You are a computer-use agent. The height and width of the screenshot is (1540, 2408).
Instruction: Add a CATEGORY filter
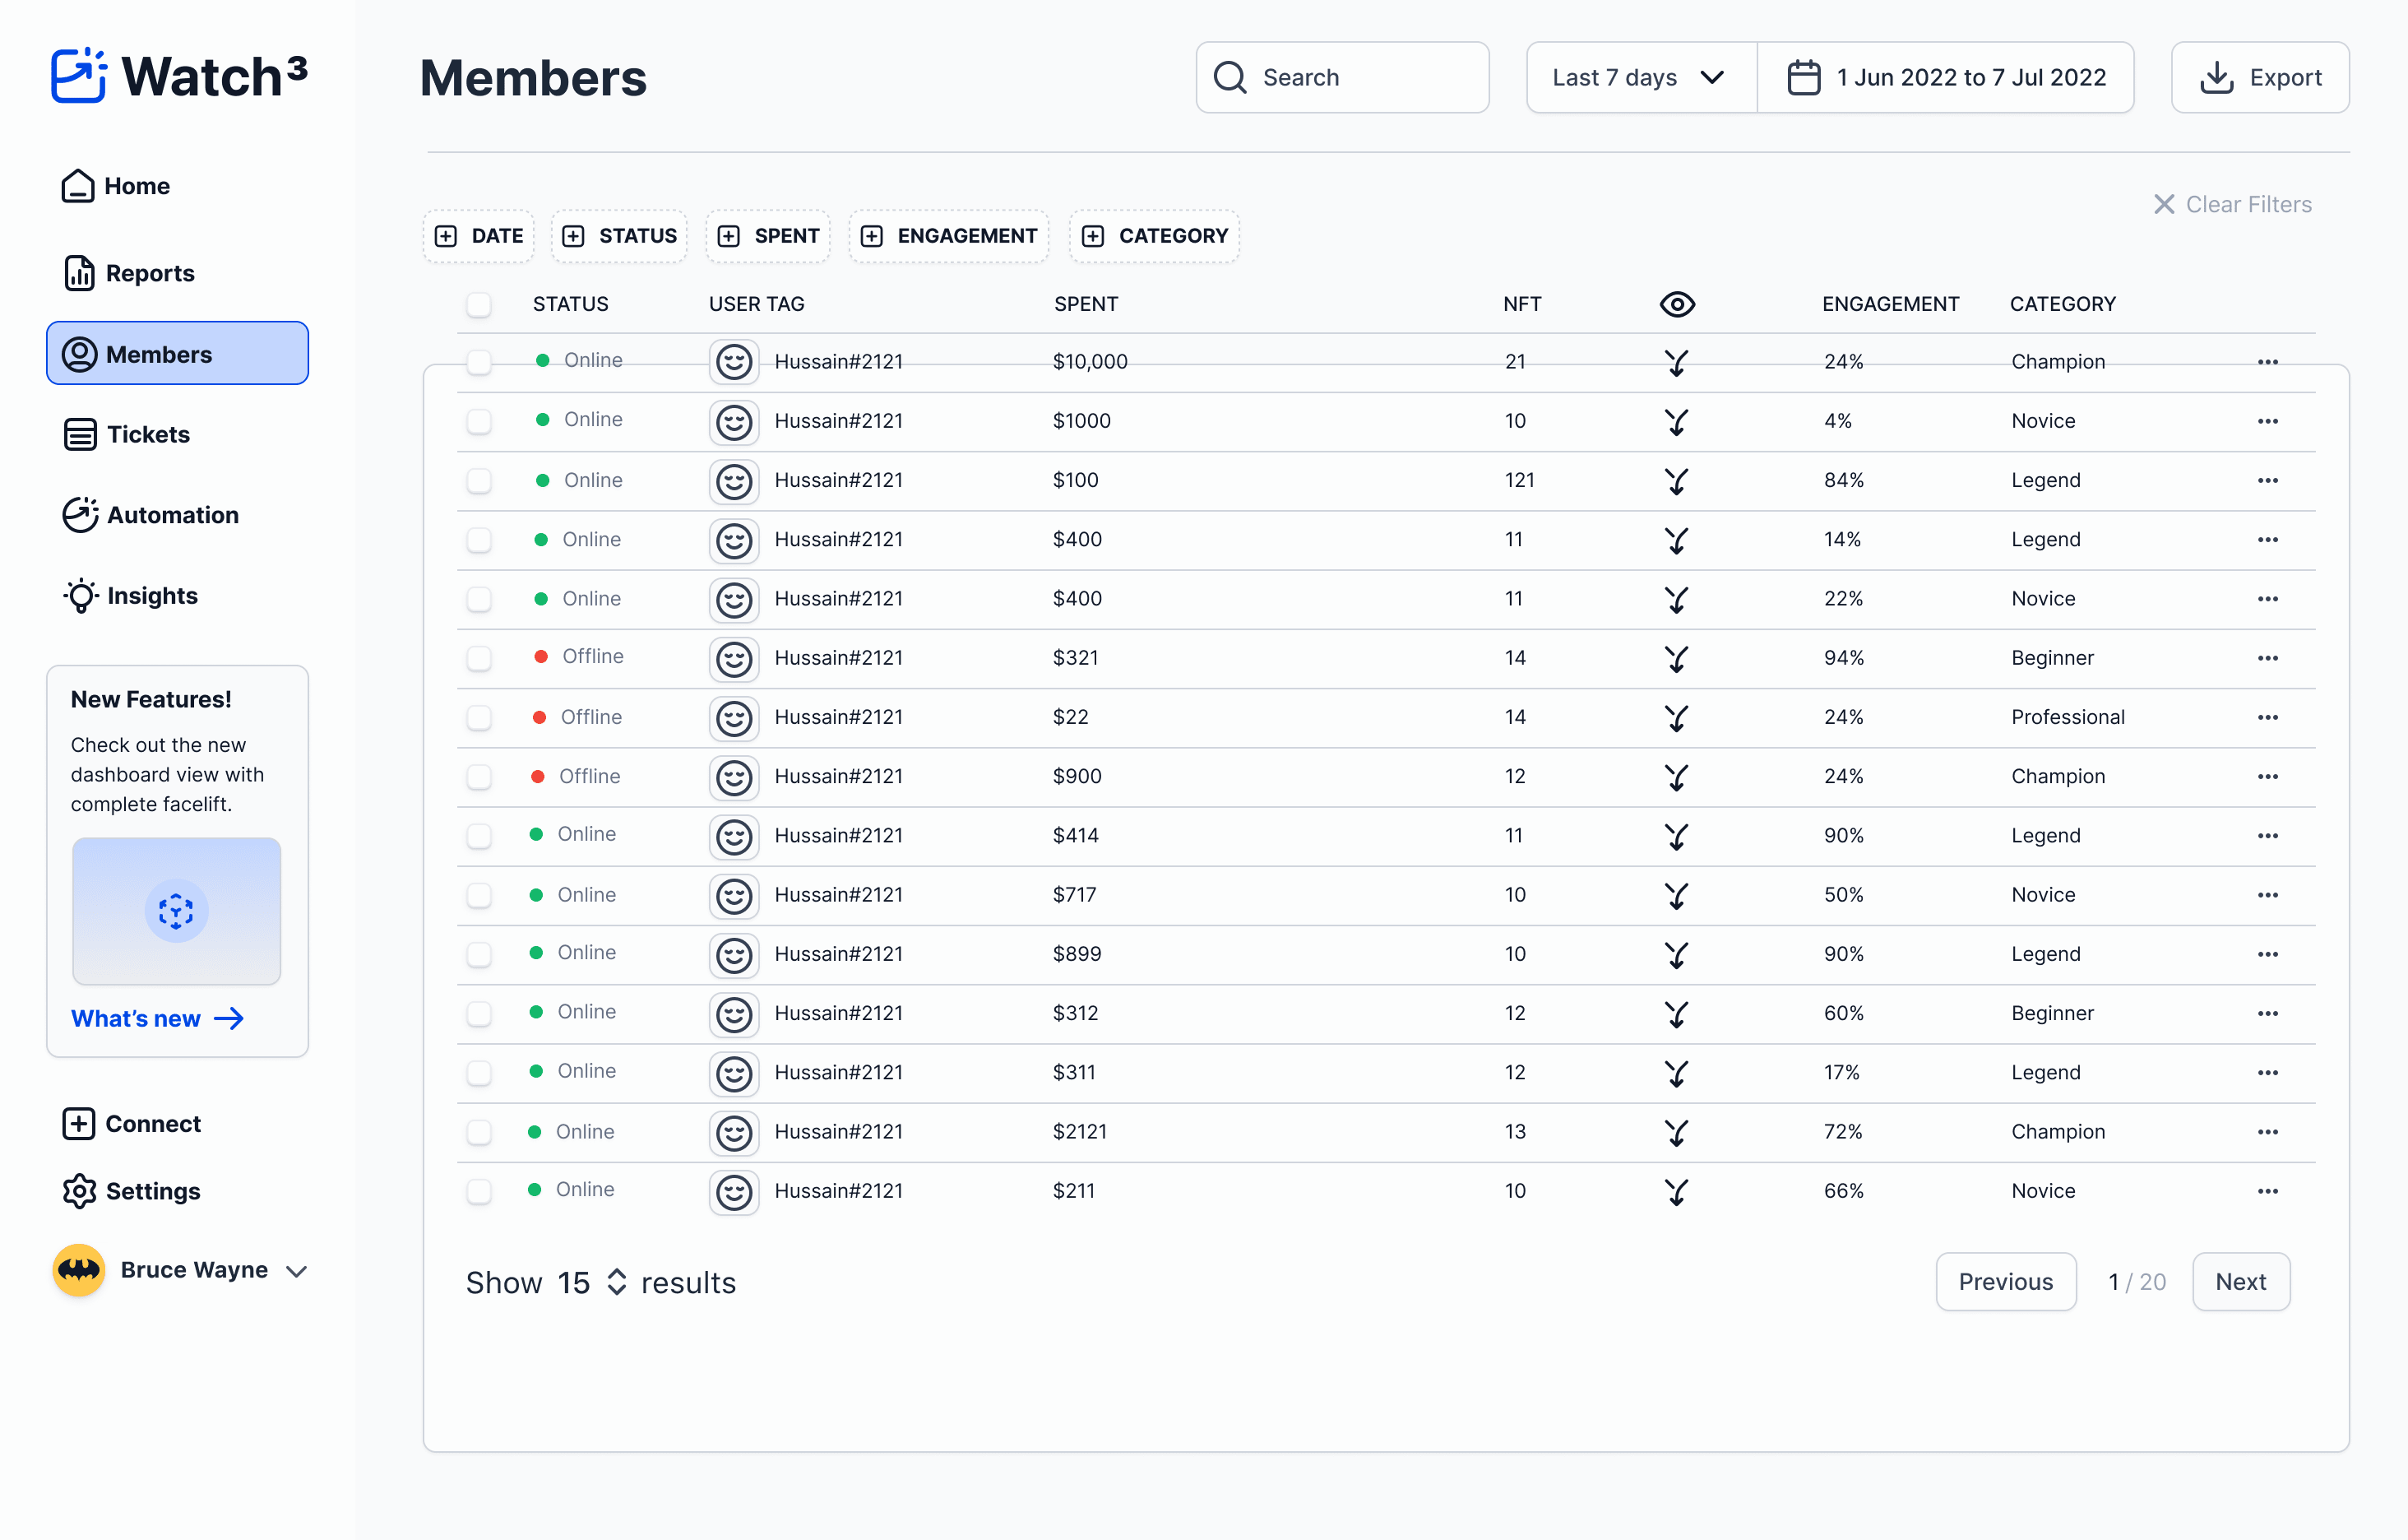coord(1154,236)
